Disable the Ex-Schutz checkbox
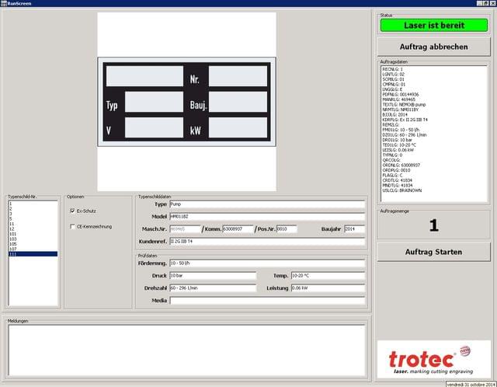 (73, 211)
